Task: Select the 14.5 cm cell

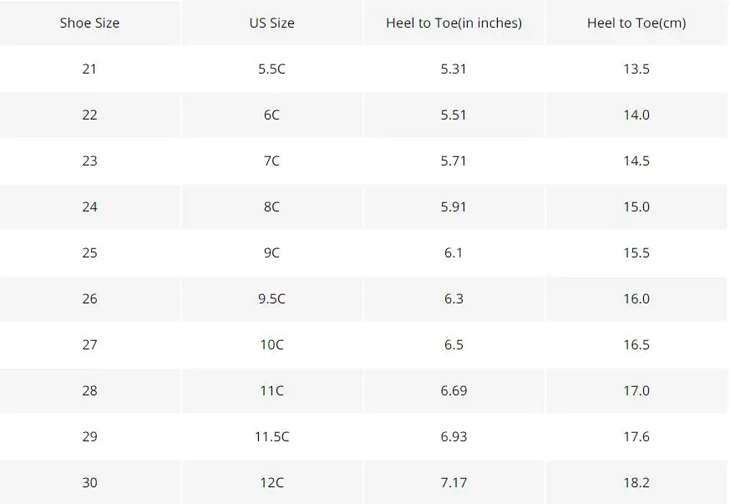Action: [636, 160]
